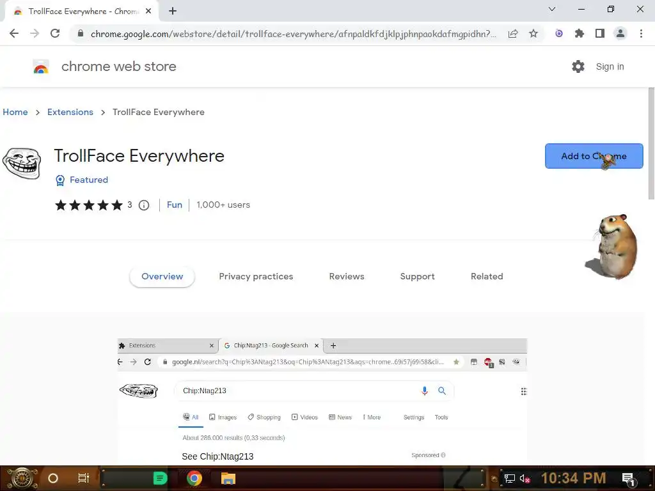Screen dimensions: 655x491
Task: Open Chrome Web Store settings gear
Action: 578,66
